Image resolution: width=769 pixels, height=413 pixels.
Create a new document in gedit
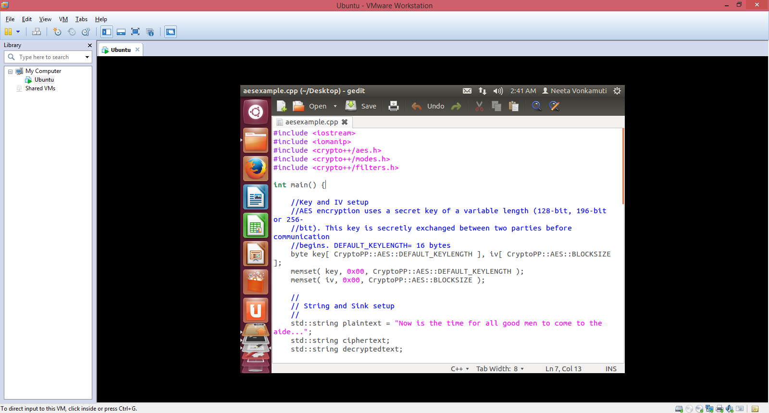click(x=282, y=106)
